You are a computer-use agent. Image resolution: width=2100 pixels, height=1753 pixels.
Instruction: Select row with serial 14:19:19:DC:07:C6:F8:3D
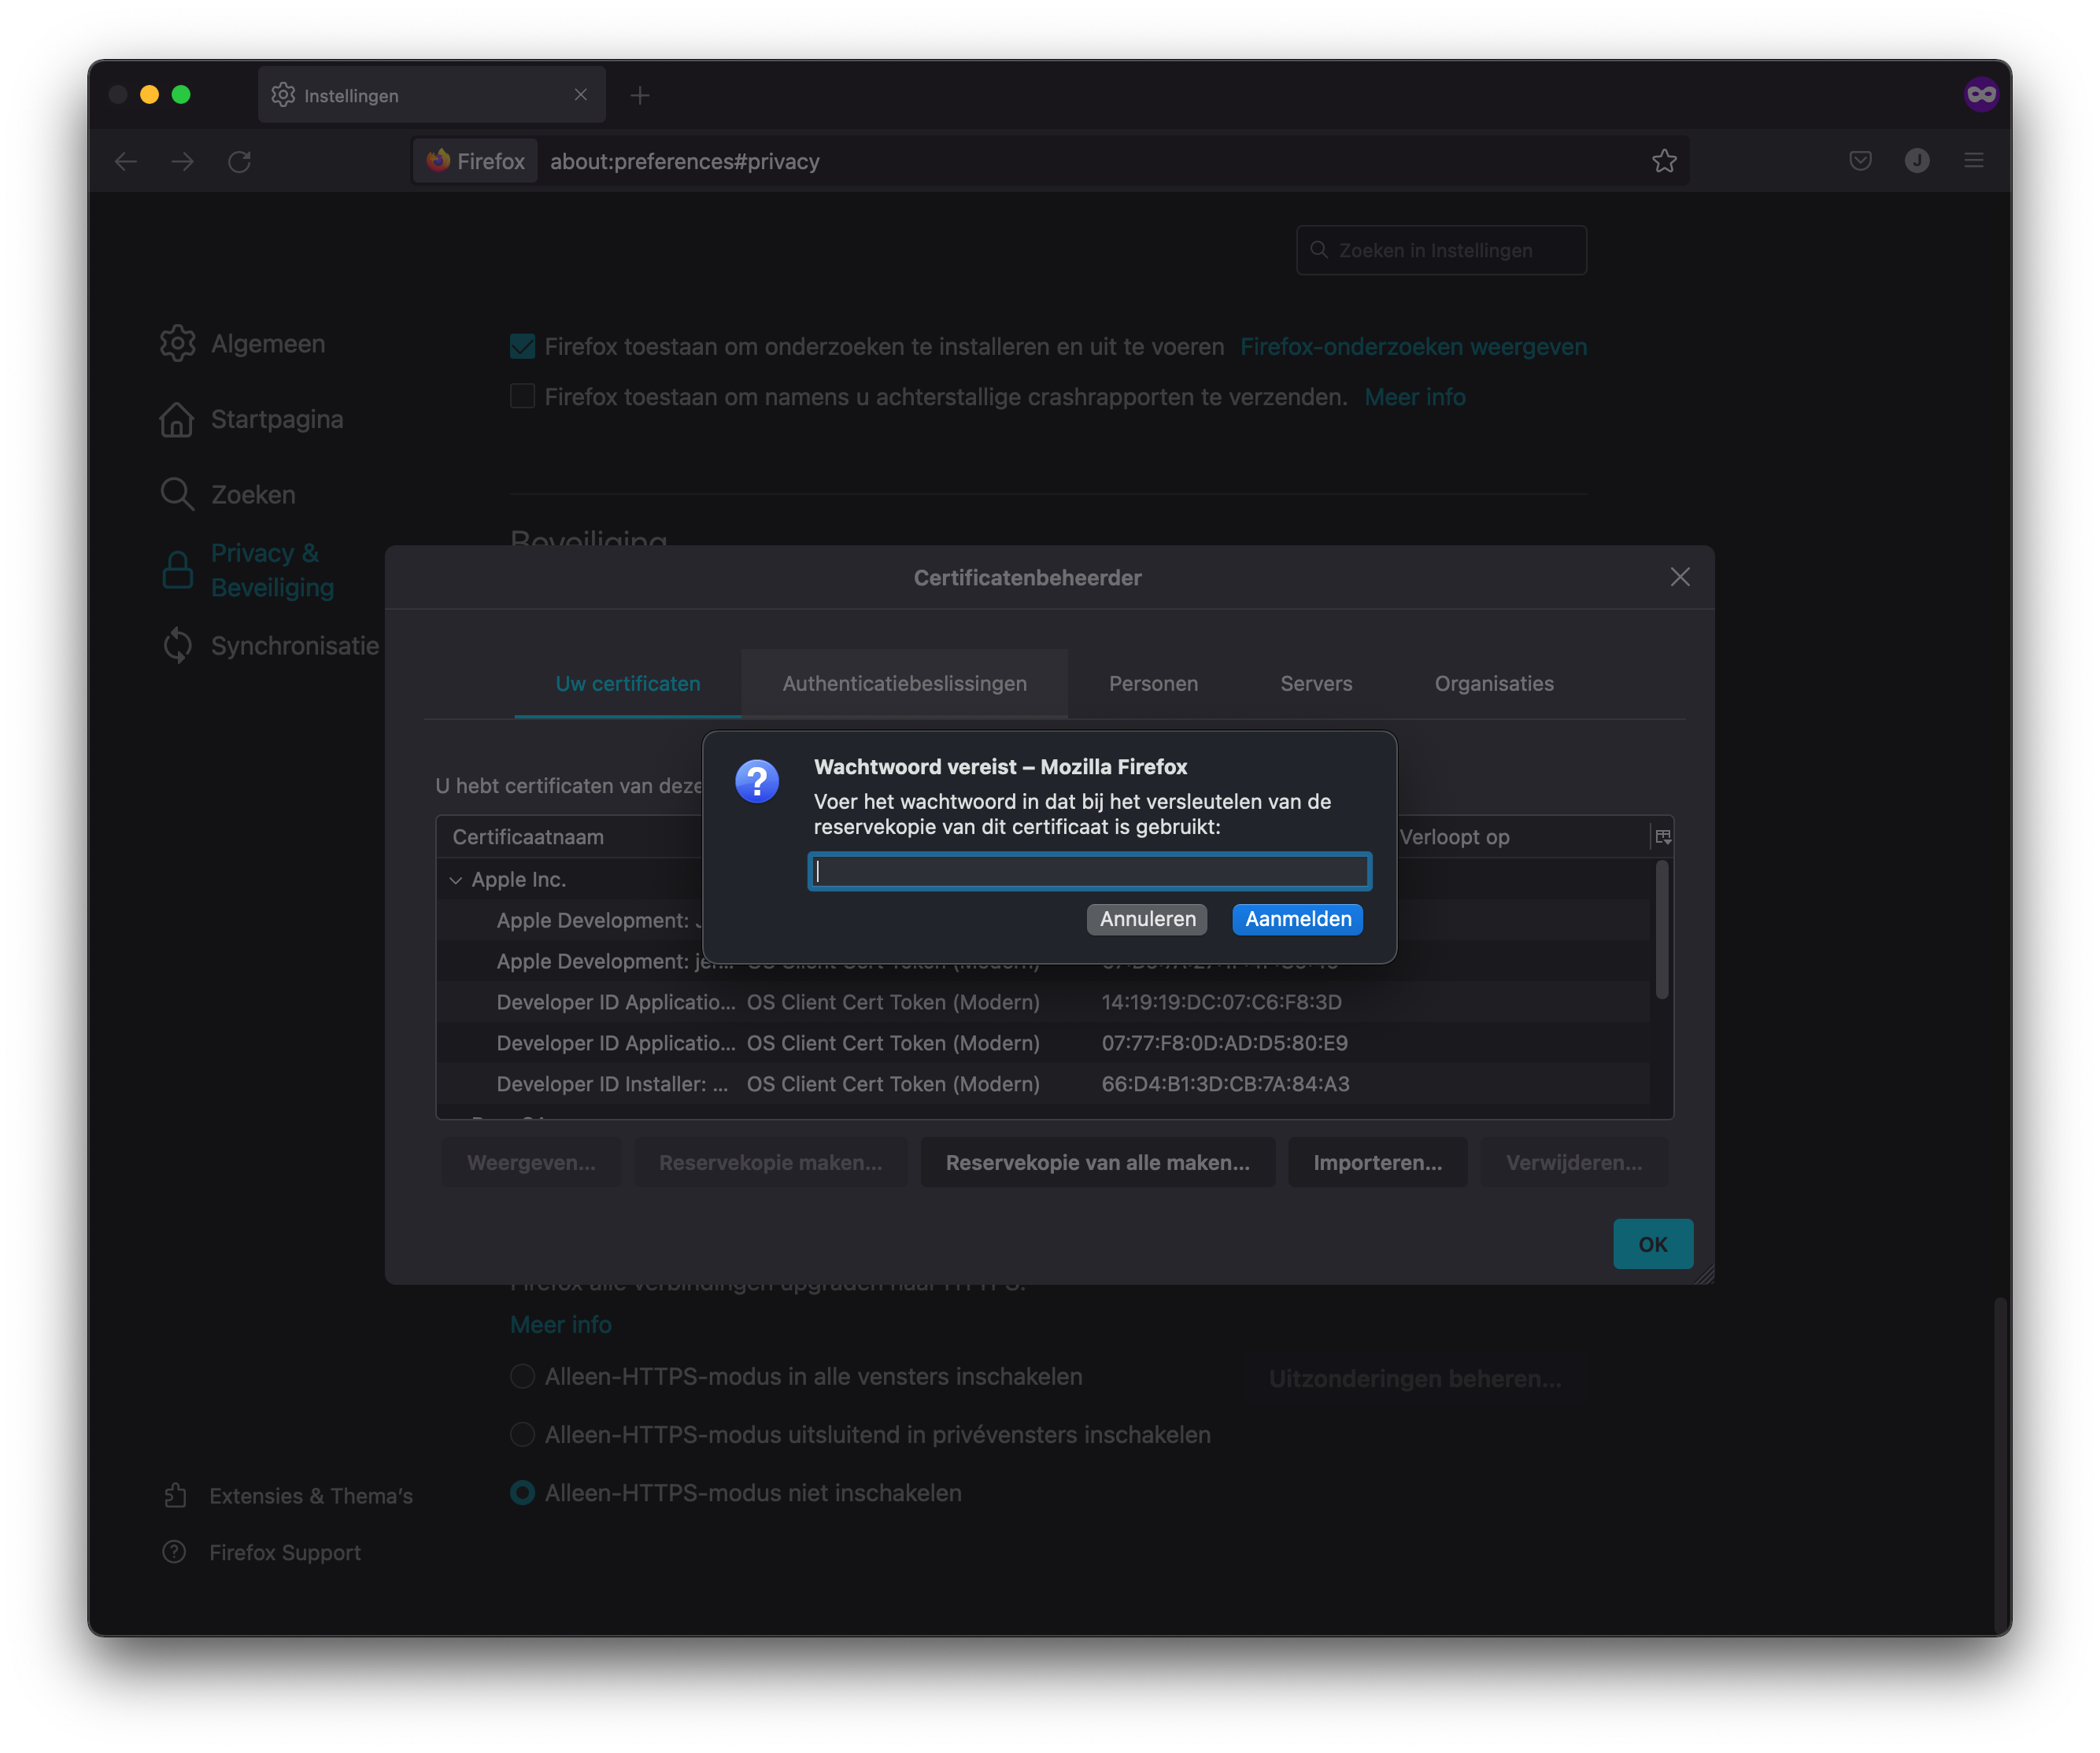tap(1043, 1002)
